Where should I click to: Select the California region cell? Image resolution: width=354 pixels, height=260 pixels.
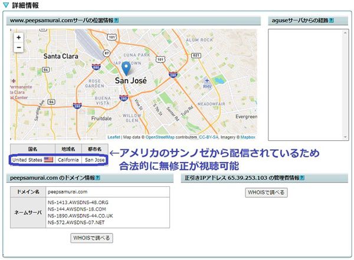68,160
